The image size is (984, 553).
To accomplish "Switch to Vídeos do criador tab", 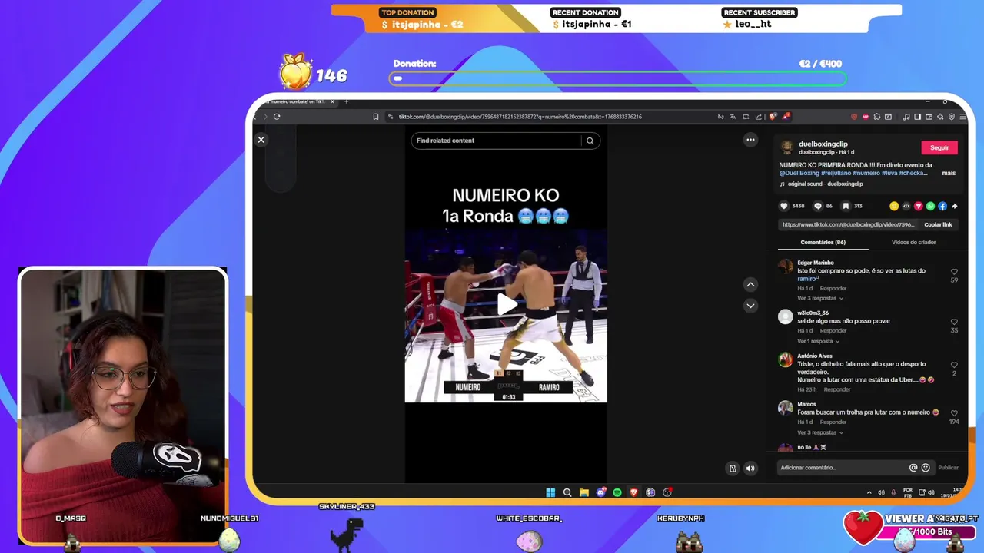I will [913, 242].
